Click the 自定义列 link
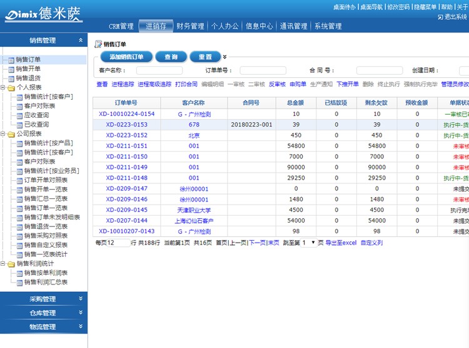Viewport: 469px width, 348px height. point(372,243)
